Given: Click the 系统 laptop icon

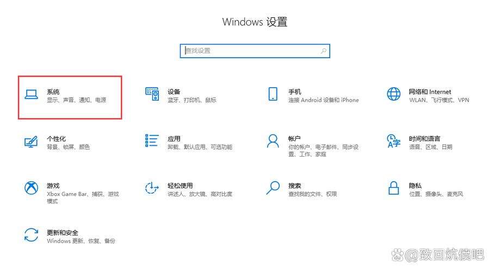Looking at the screenshot, I should [31, 95].
